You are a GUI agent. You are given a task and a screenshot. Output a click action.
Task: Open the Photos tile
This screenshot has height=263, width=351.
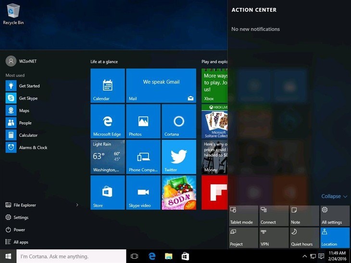[x=143, y=121]
